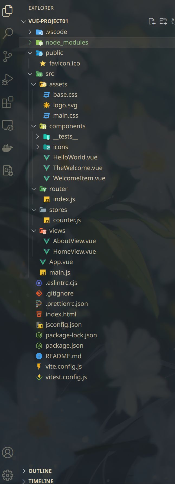Screen dimensions: 175x484
Task: Open Source Control view icon
Action: [8, 56]
